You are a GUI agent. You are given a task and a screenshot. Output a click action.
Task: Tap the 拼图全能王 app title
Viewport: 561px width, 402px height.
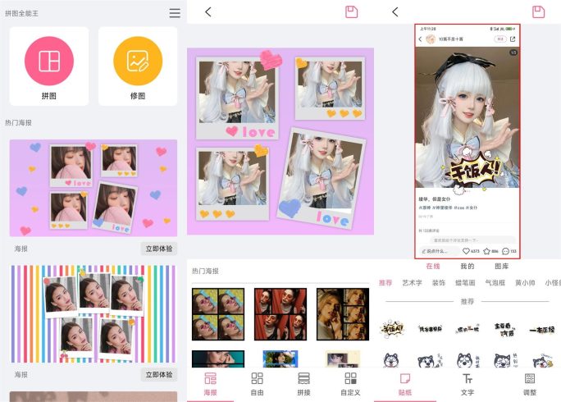[x=21, y=14]
